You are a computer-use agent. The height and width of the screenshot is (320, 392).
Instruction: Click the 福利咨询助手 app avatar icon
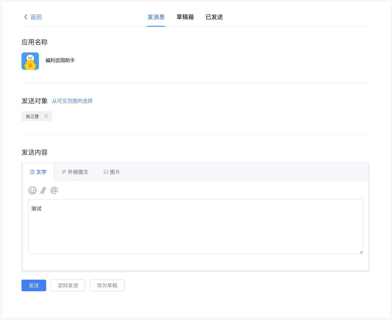[x=30, y=61]
